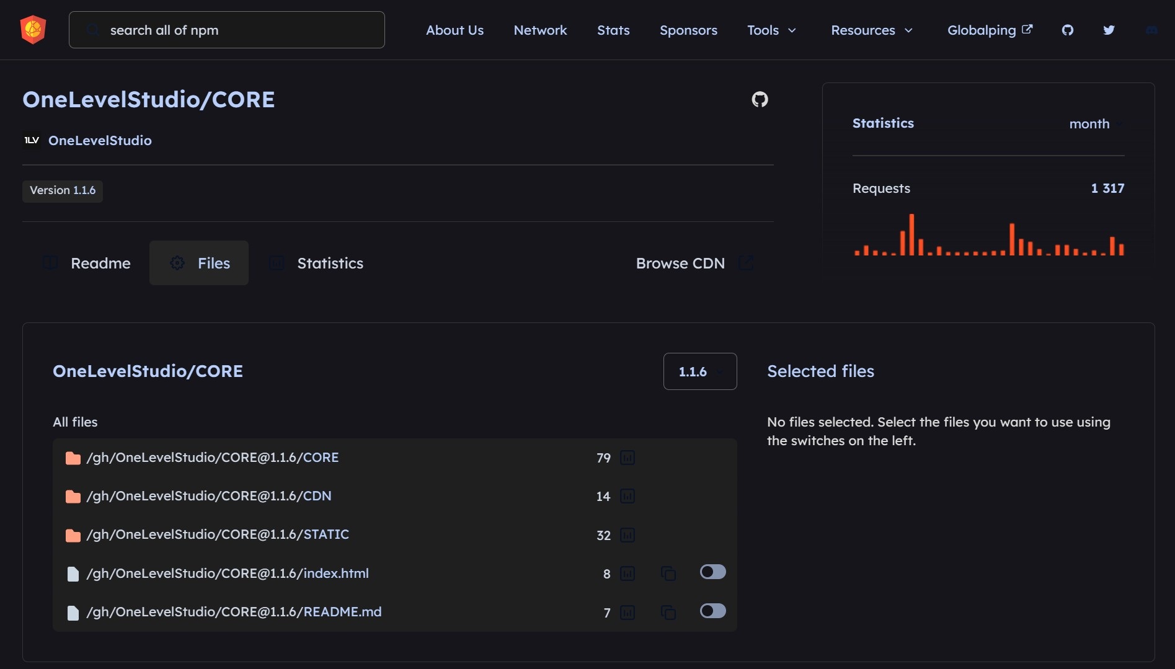Open the Browse CDN link
Screen dimensions: 1175x669
[x=693, y=263]
